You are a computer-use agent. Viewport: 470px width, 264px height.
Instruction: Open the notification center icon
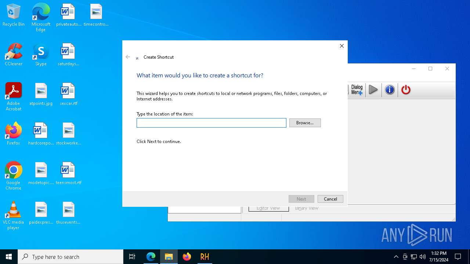[458, 257]
